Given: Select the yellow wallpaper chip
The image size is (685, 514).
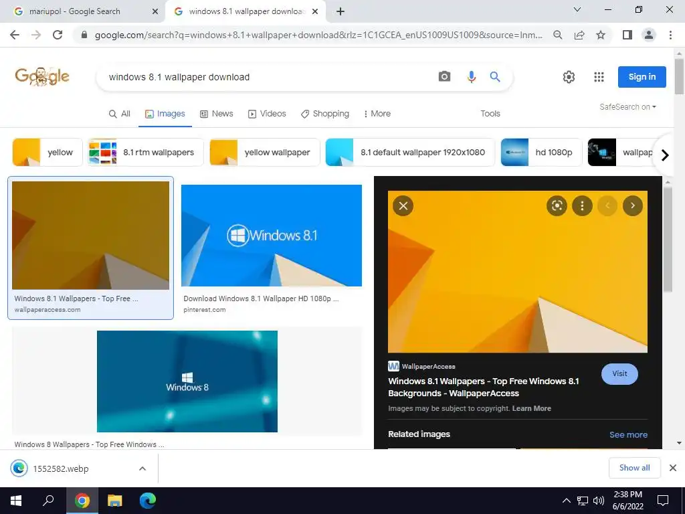Looking at the screenshot, I should 265,152.
